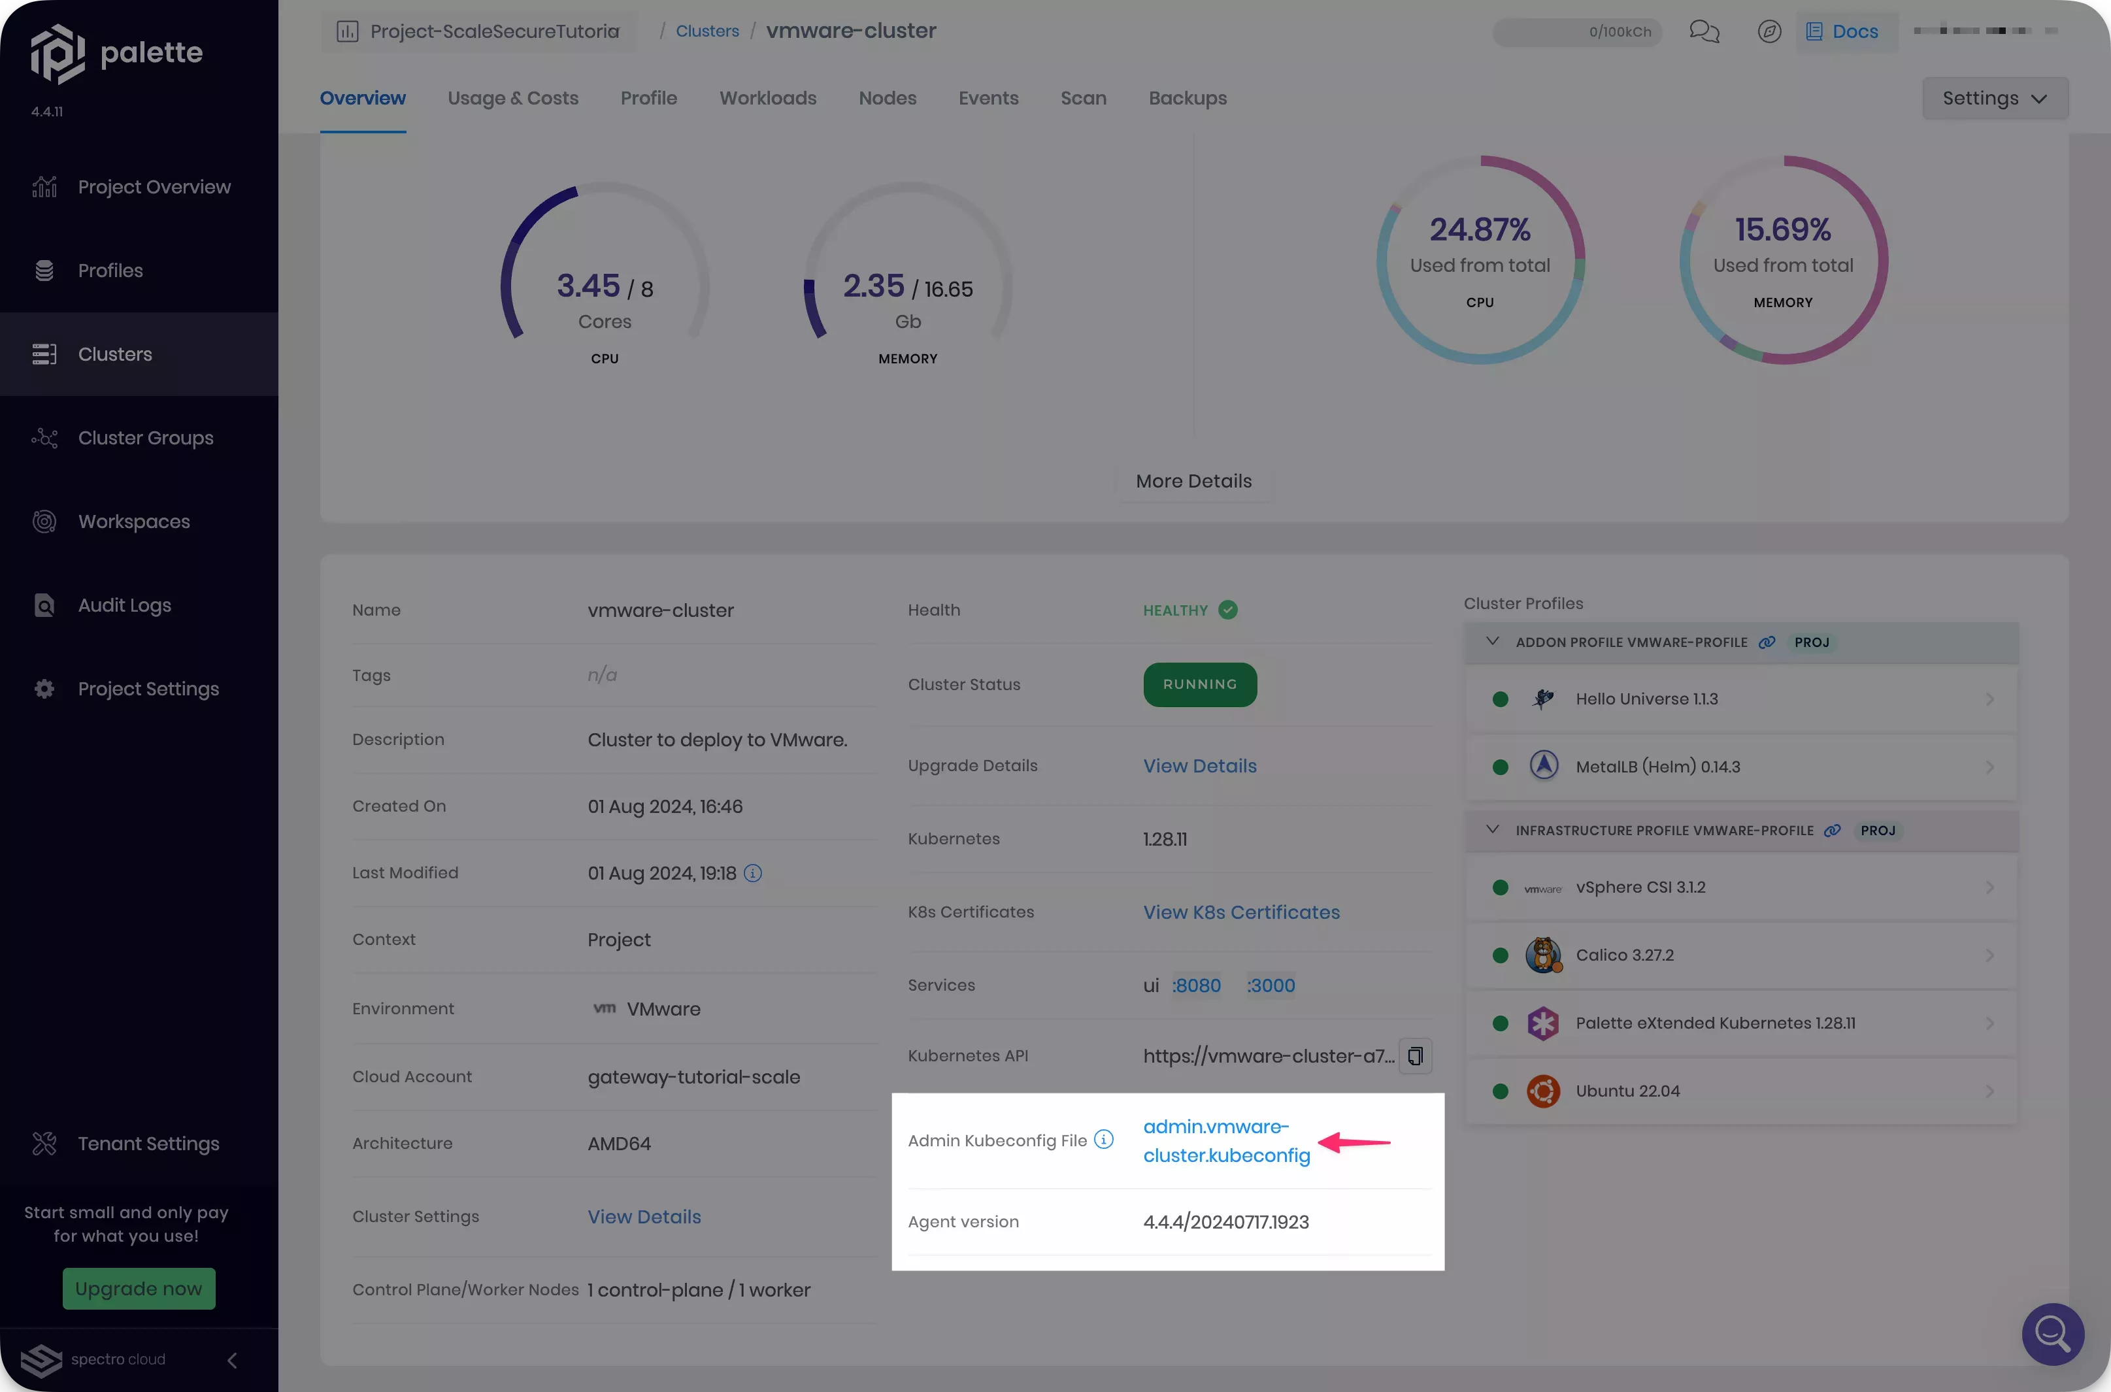Expand MetalLB (Helm) 0.14.3 row chevron
The width and height of the screenshot is (2111, 1392).
pos(1989,766)
